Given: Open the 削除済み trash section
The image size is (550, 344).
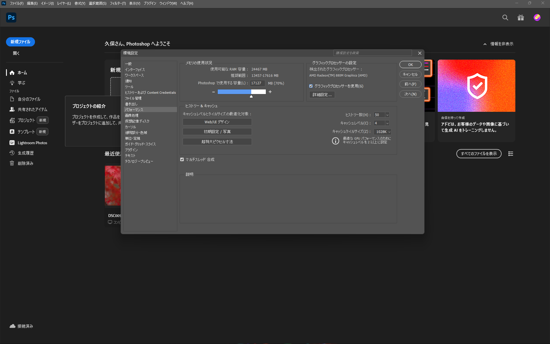Looking at the screenshot, I should click(x=12, y=163).
